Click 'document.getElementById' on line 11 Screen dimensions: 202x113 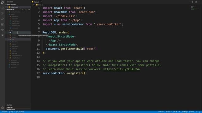point(65,49)
